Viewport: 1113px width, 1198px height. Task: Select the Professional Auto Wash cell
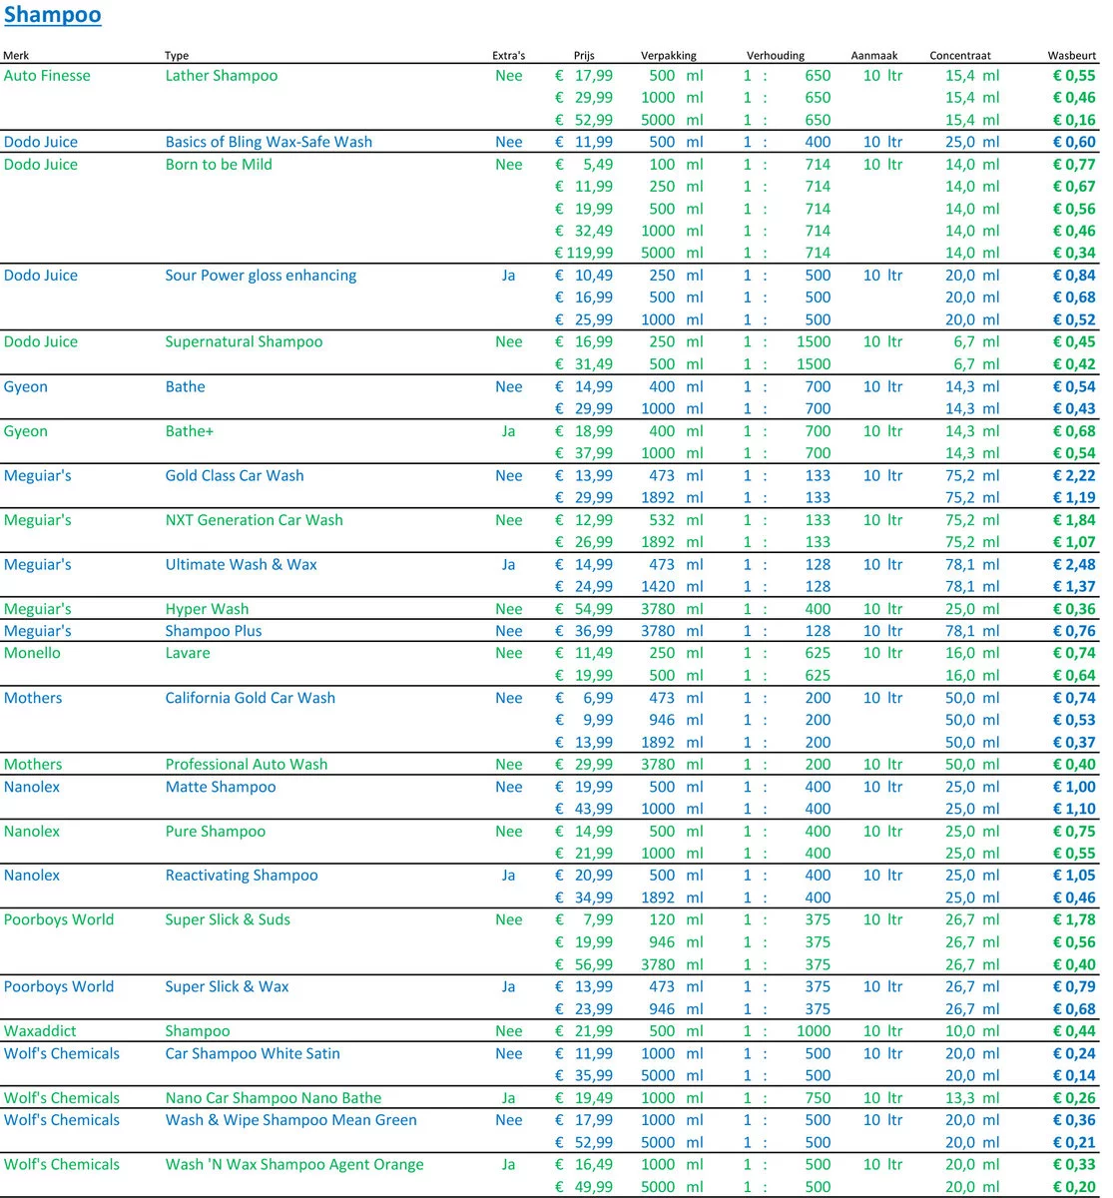pyautogui.click(x=246, y=765)
